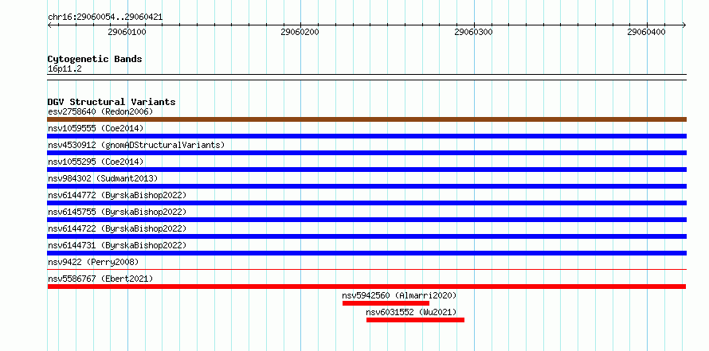The height and width of the screenshot is (351, 709).
Task: Click ruler position 29060200
Action: click(x=300, y=32)
